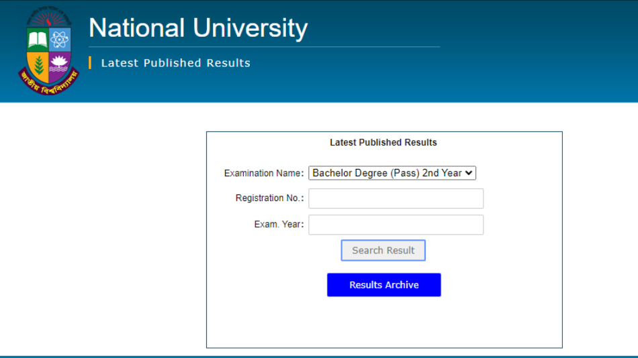
Task: Click the National University heading text
Action: [x=198, y=28]
